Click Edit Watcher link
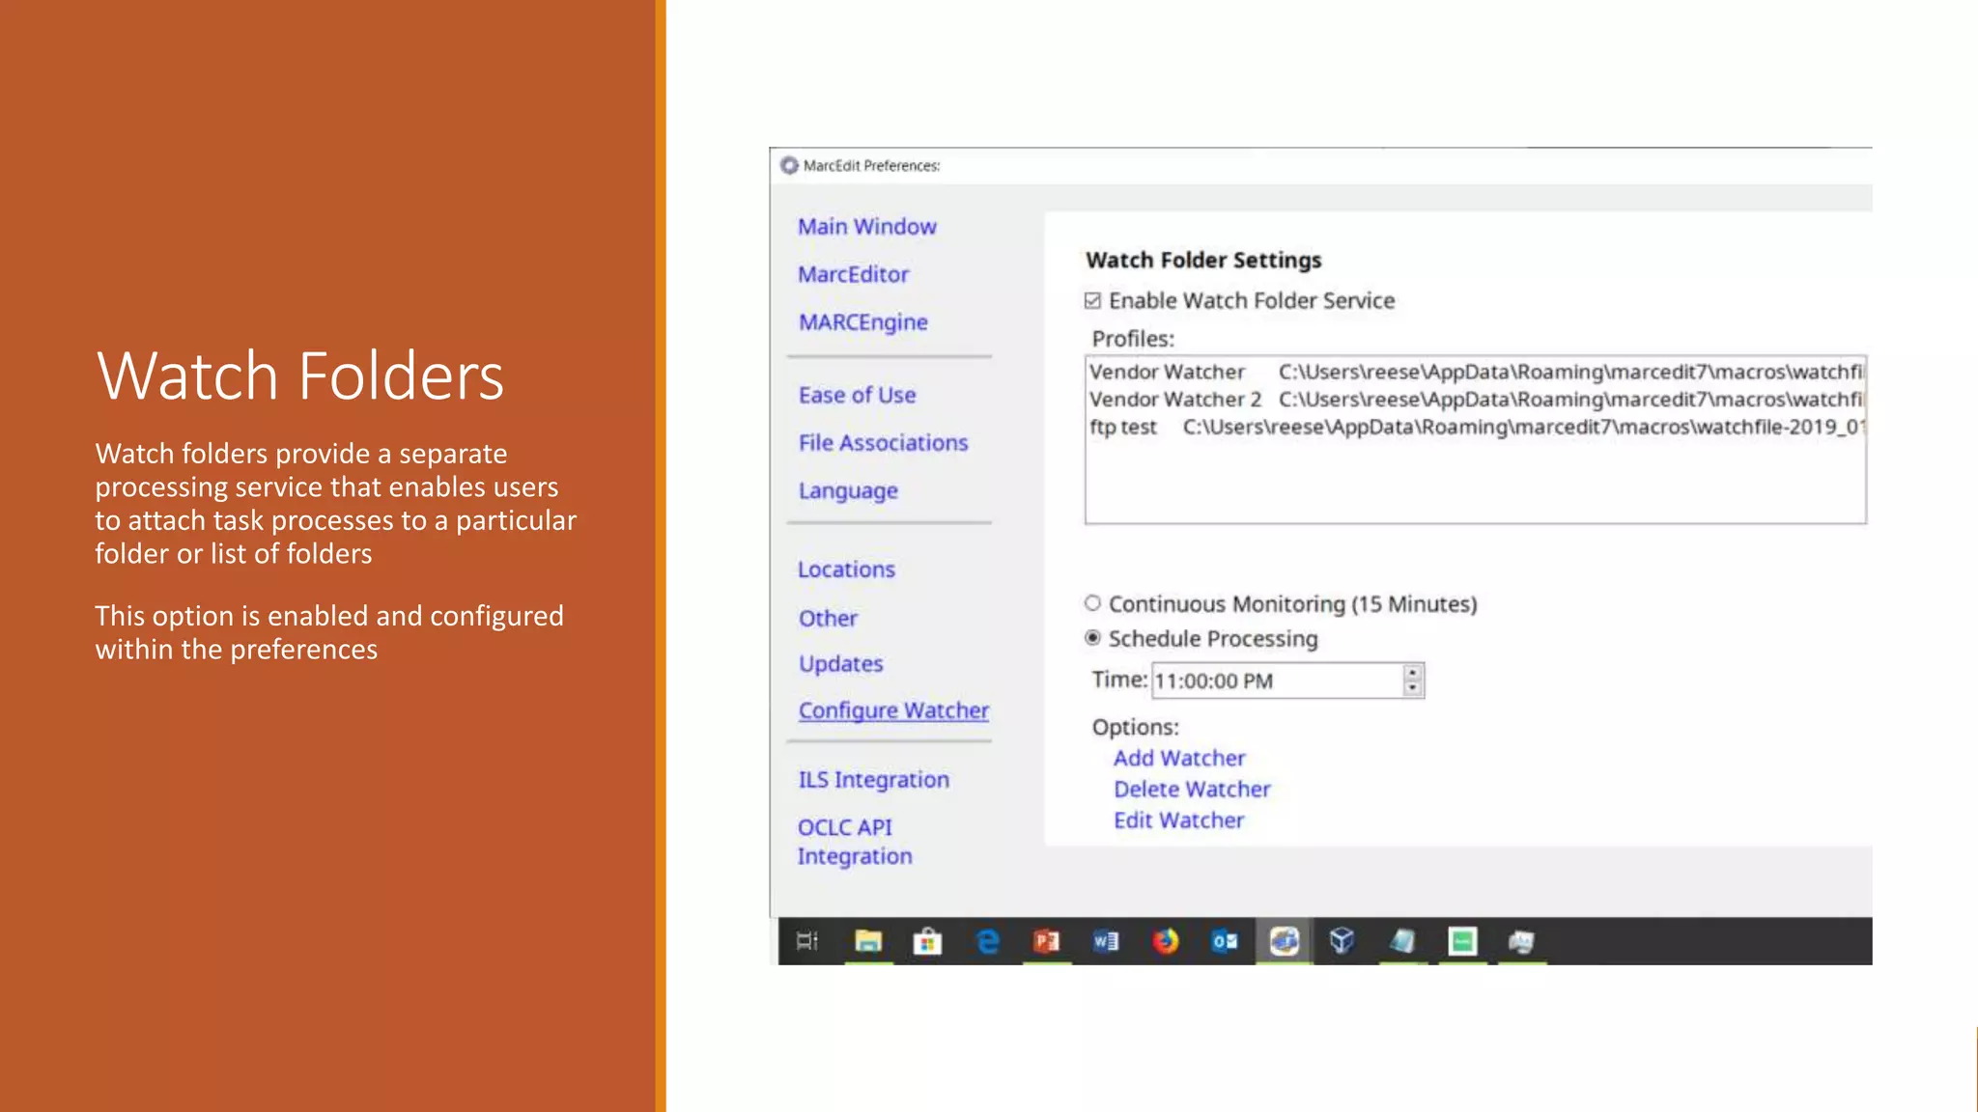The height and width of the screenshot is (1112, 1978). pos(1178,820)
